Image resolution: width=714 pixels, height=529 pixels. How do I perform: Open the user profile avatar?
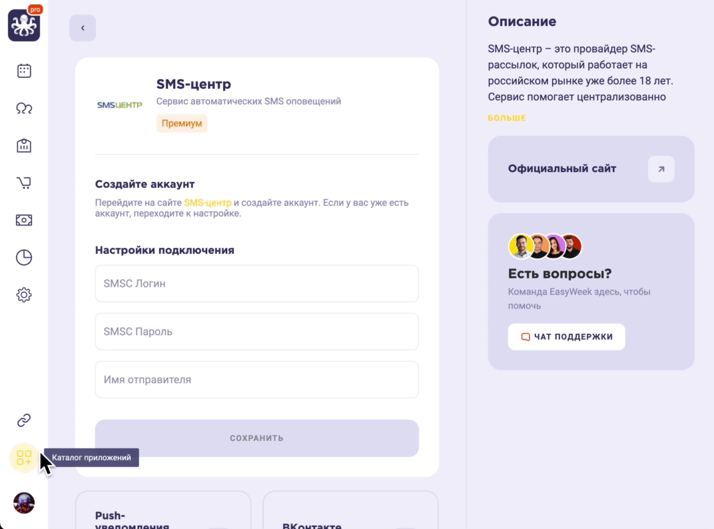pos(24,503)
